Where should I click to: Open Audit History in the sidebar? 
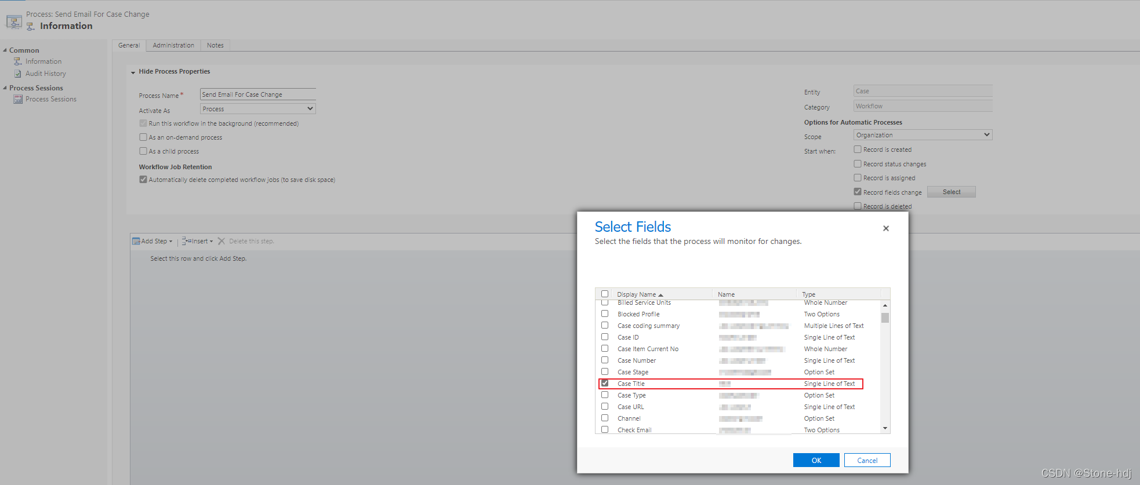pyautogui.click(x=46, y=74)
